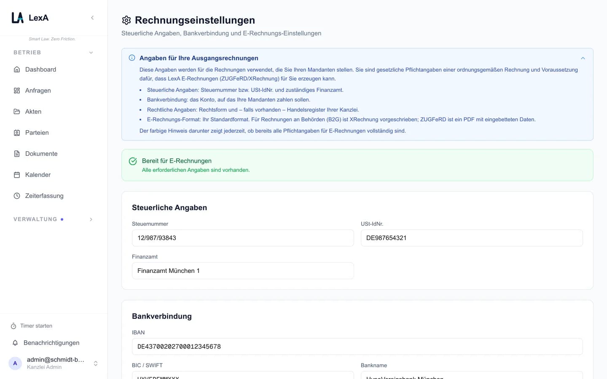
Task: Focus the Finanzamt input field
Action: [x=243, y=271]
